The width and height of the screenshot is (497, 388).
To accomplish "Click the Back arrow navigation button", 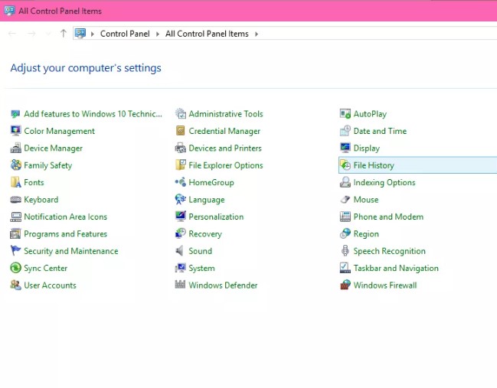I will 12,33.
